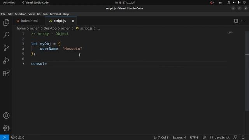Open the Selection menu
This screenshot has width=249, height=140.
(x=21, y=14)
